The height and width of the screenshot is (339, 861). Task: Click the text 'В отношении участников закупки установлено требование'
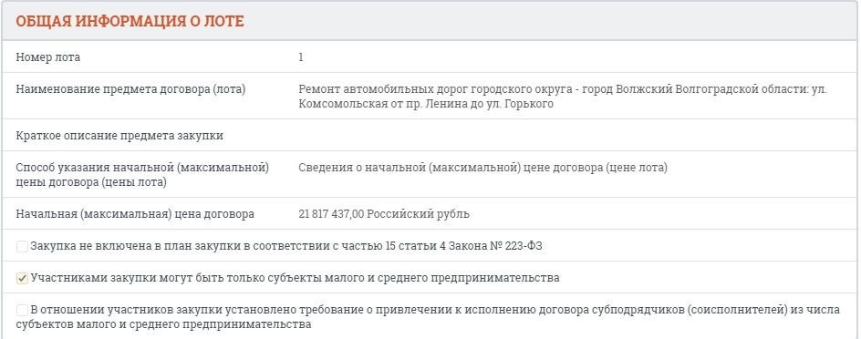[x=198, y=311]
